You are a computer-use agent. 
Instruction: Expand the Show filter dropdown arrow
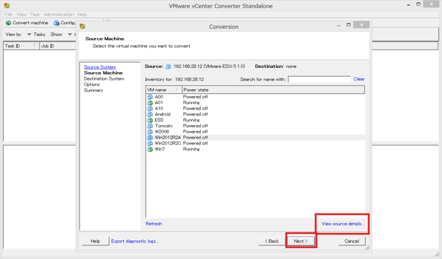click(x=70, y=34)
